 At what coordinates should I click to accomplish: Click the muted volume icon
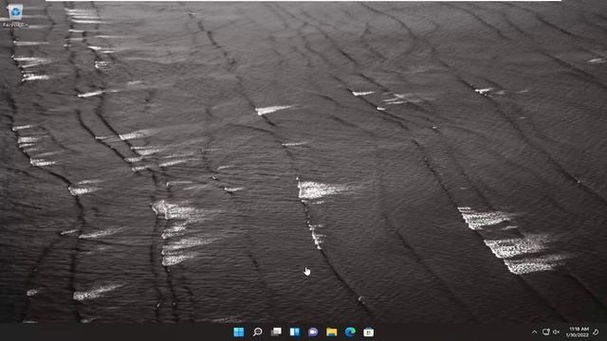(x=557, y=332)
